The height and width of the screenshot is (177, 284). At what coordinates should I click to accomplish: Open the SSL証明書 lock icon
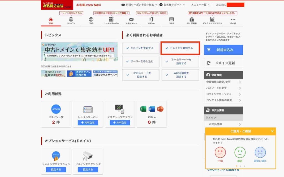coord(192,19)
